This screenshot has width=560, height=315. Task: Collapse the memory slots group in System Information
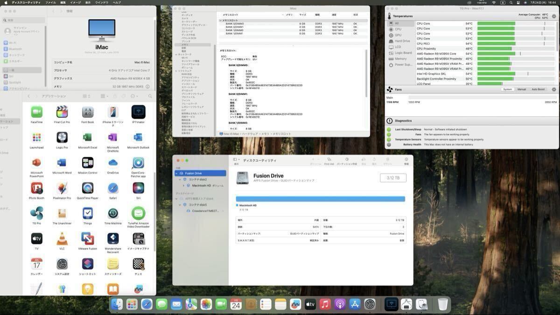tap(221, 21)
